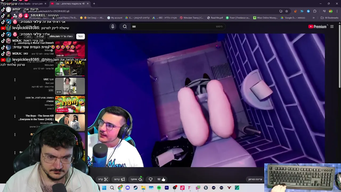This screenshot has width=341, height=192.
Task: Open options menu for NitroJam live video
Action: (x=15, y=98)
